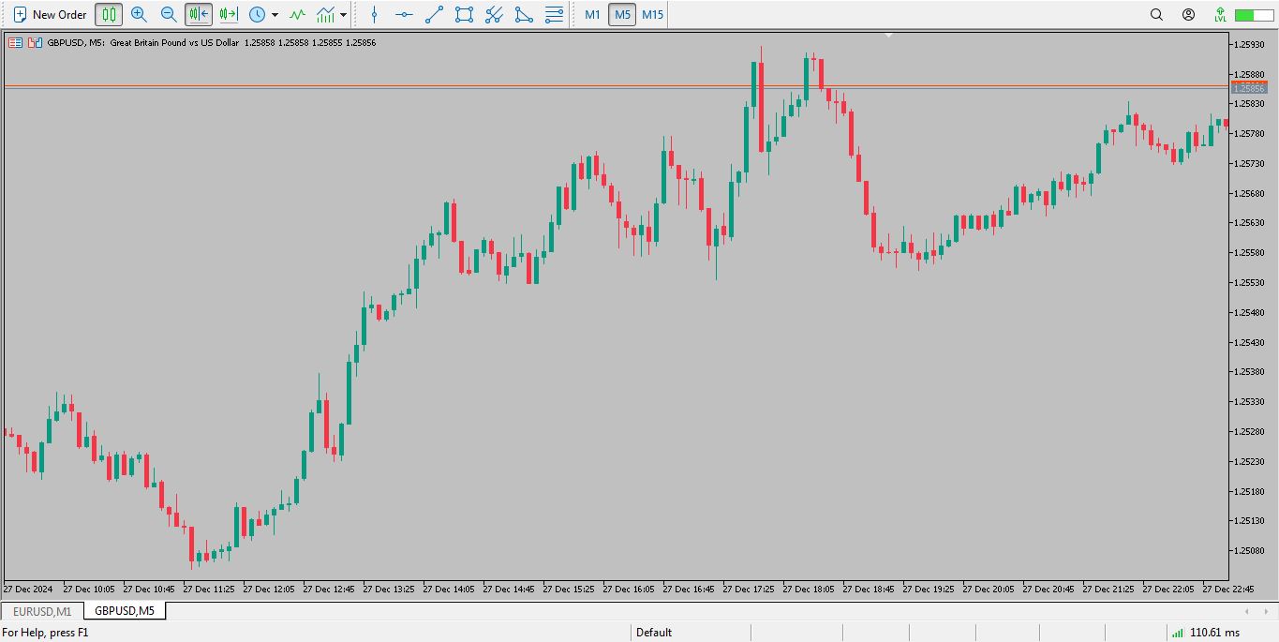Zoom out on the chart

click(169, 14)
